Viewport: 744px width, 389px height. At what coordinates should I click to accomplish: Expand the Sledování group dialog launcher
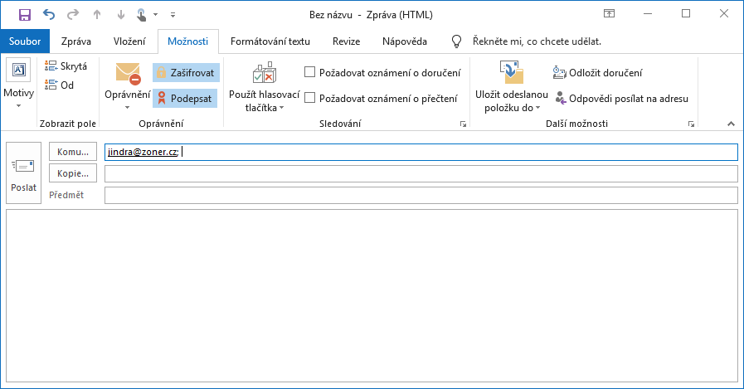tap(462, 124)
